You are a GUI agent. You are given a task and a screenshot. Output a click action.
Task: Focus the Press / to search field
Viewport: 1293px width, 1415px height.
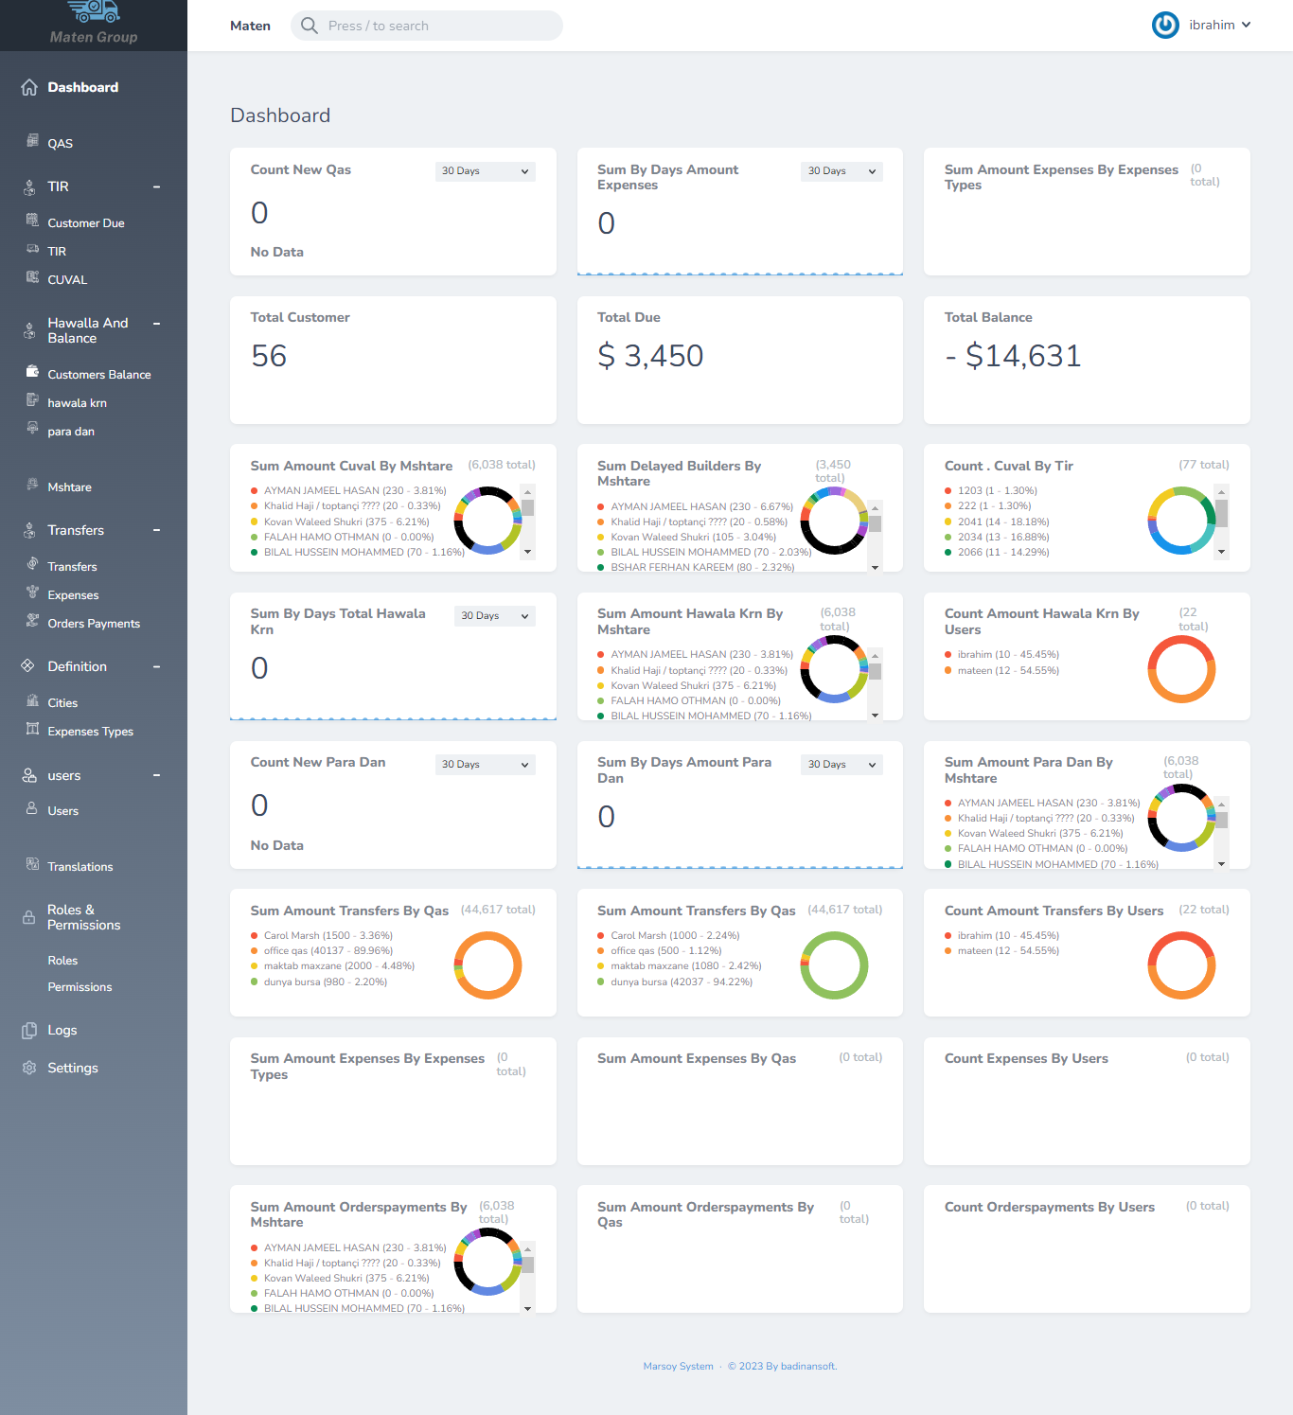pos(427,26)
